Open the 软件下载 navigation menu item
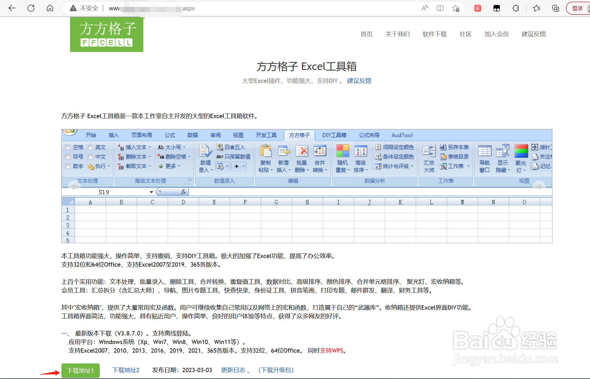 click(434, 34)
